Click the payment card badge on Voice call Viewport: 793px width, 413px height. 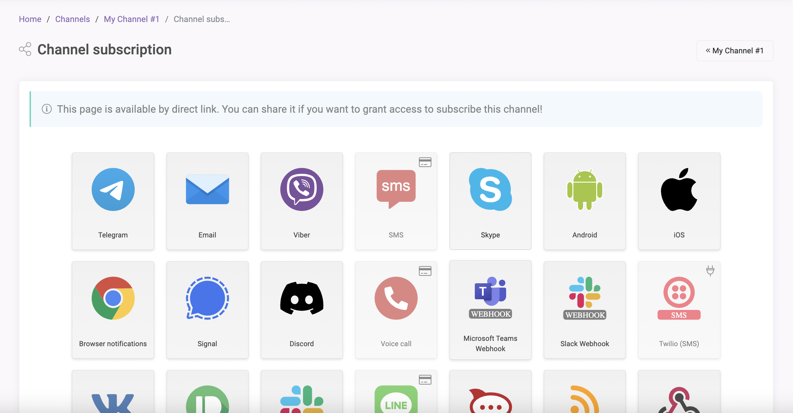click(x=425, y=271)
